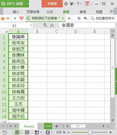Screen dimensions: 117x135
Task: Click the vertical scrollbar thumb
Action: pos(112,68)
